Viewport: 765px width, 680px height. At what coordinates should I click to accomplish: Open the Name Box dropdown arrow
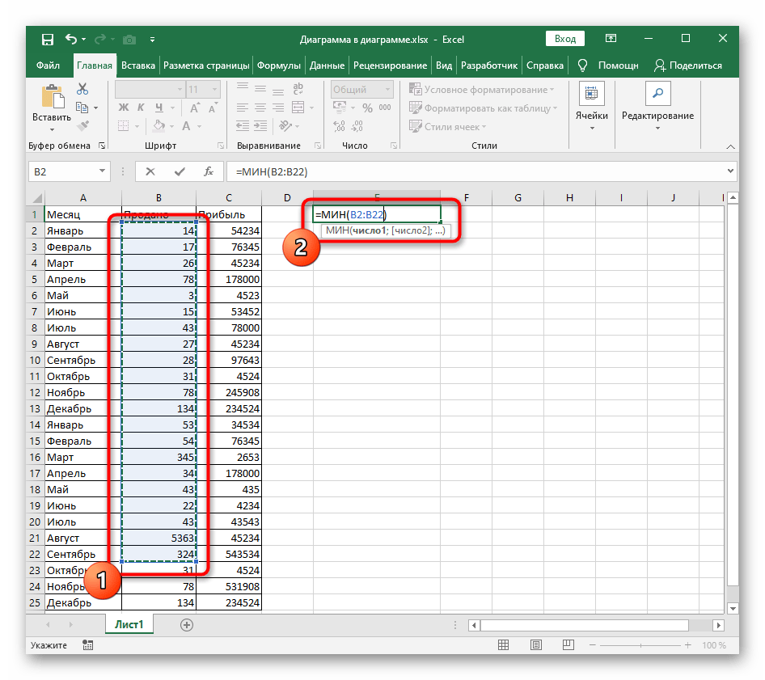(103, 171)
